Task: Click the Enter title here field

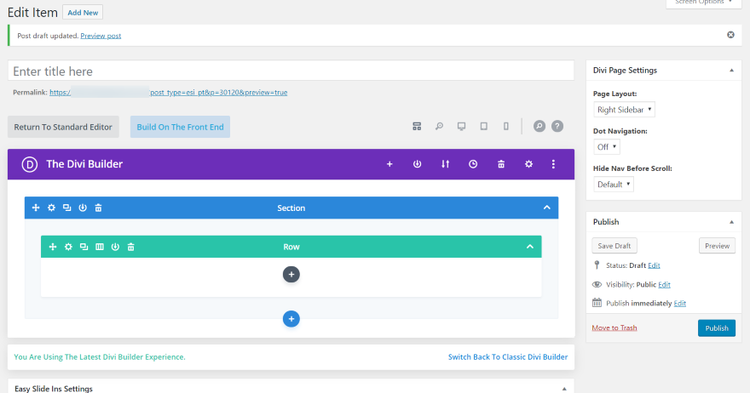Action: [x=291, y=71]
